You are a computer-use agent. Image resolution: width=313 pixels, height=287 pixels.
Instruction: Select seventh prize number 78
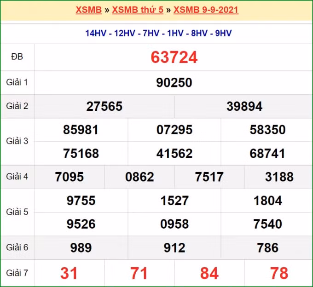pos(279,273)
